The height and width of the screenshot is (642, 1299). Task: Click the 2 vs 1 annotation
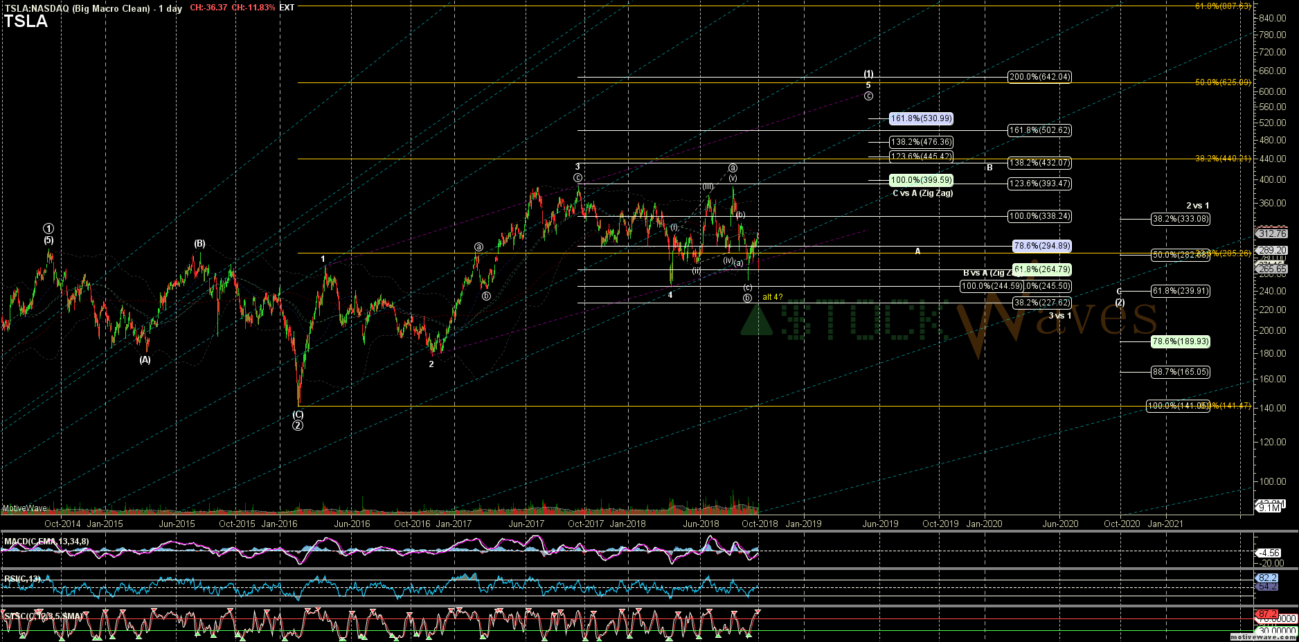pyautogui.click(x=1197, y=206)
